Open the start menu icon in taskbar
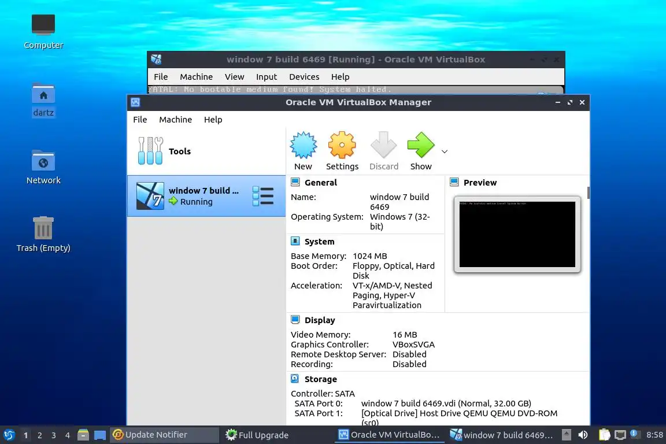Image resolution: width=666 pixels, height=444 pixels. tap(9, 435)
